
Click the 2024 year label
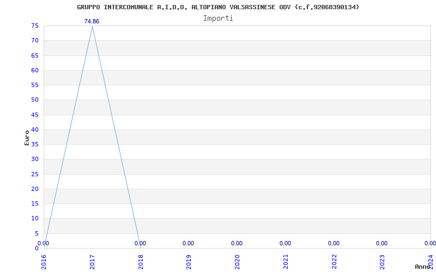[431, 262]
